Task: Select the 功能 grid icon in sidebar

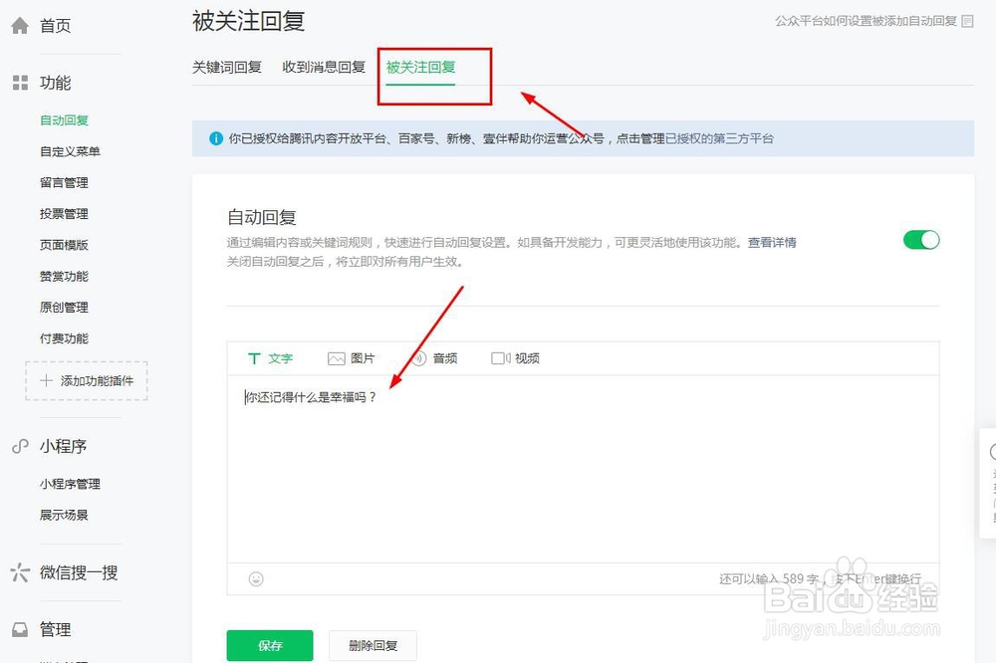Action: (20, 83)
